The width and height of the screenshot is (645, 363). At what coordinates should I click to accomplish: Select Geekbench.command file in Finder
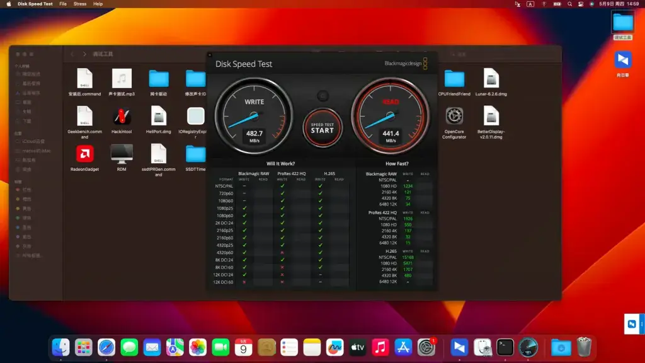coord(85,122)
